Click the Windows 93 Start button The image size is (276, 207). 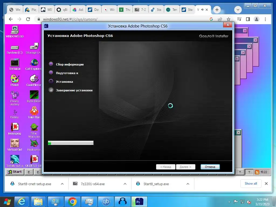point(15,172)
